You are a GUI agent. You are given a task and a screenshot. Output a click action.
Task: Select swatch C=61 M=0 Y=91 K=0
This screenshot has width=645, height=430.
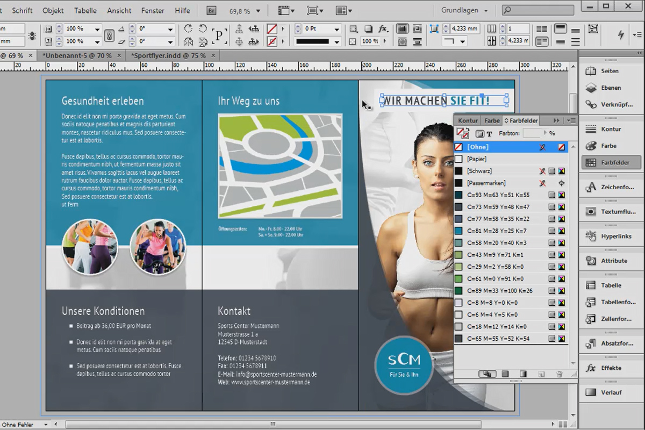click(x=511, y=279)
